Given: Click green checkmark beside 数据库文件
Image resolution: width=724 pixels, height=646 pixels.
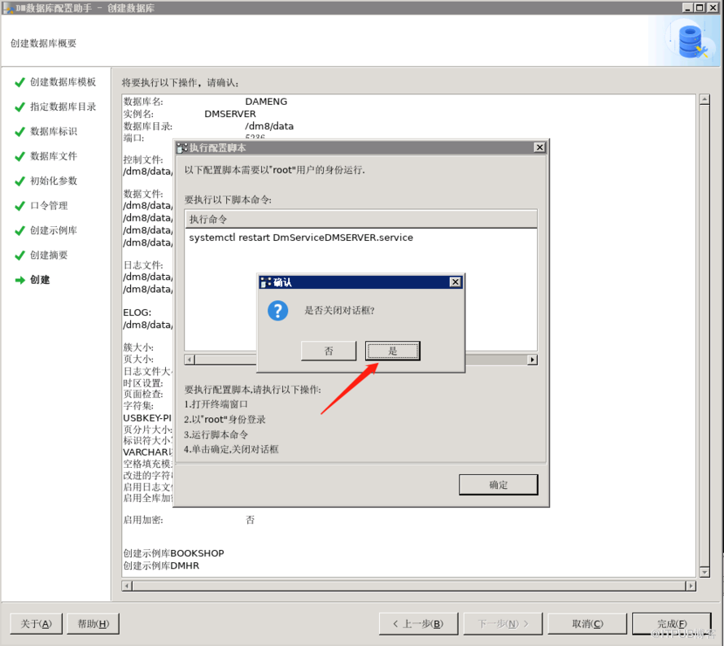Looking at the screenshot, I should coord(20,156).
